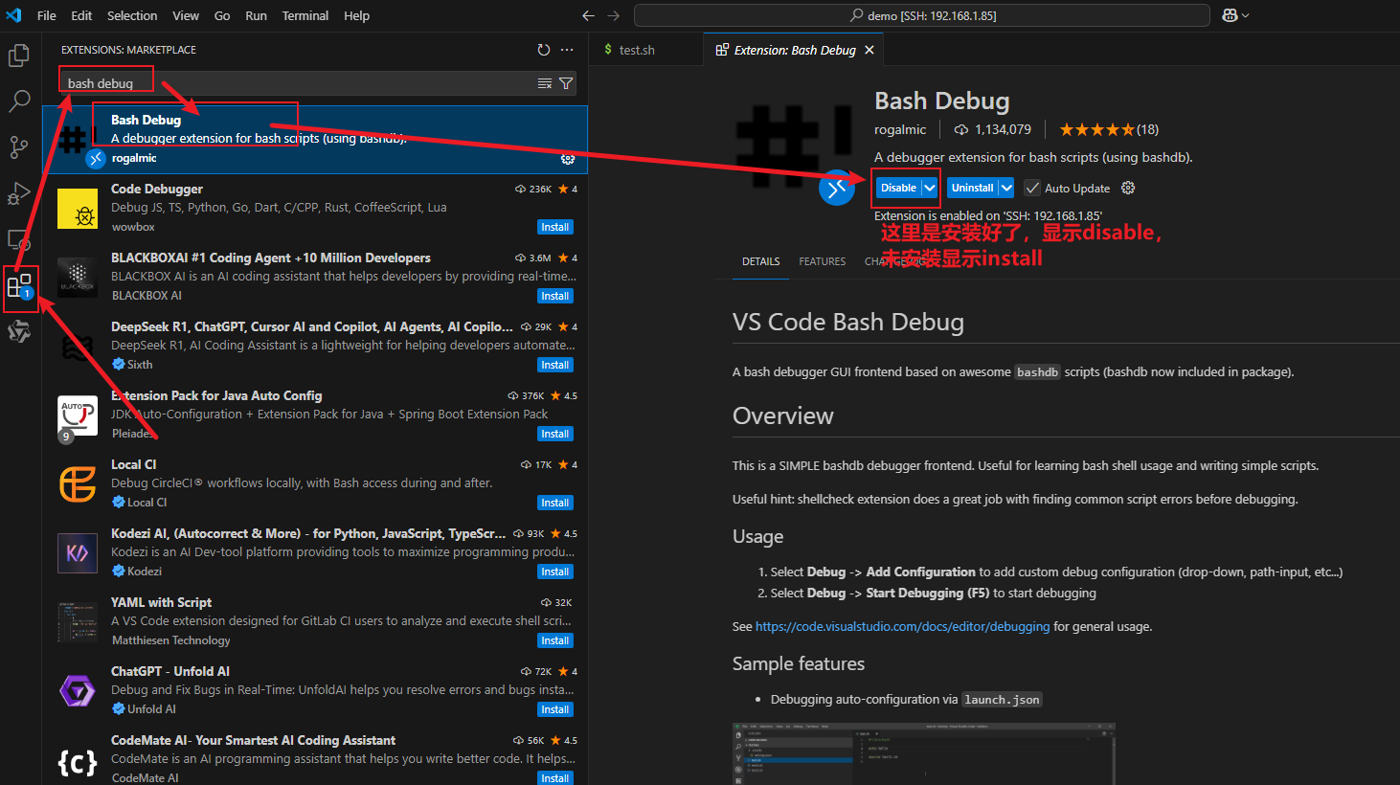Install the DeepSeek R1 extension
The height and width of the screenshot is (785, 1400).
click(x=555, y=365)
